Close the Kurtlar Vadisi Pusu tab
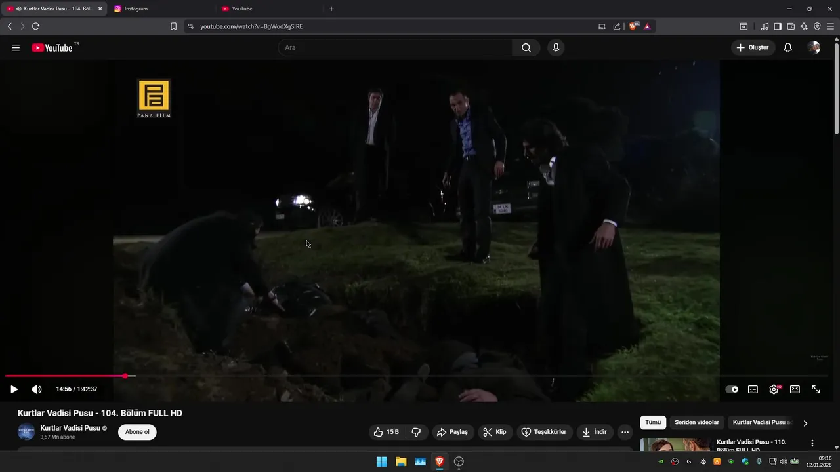 pos(100,9)
